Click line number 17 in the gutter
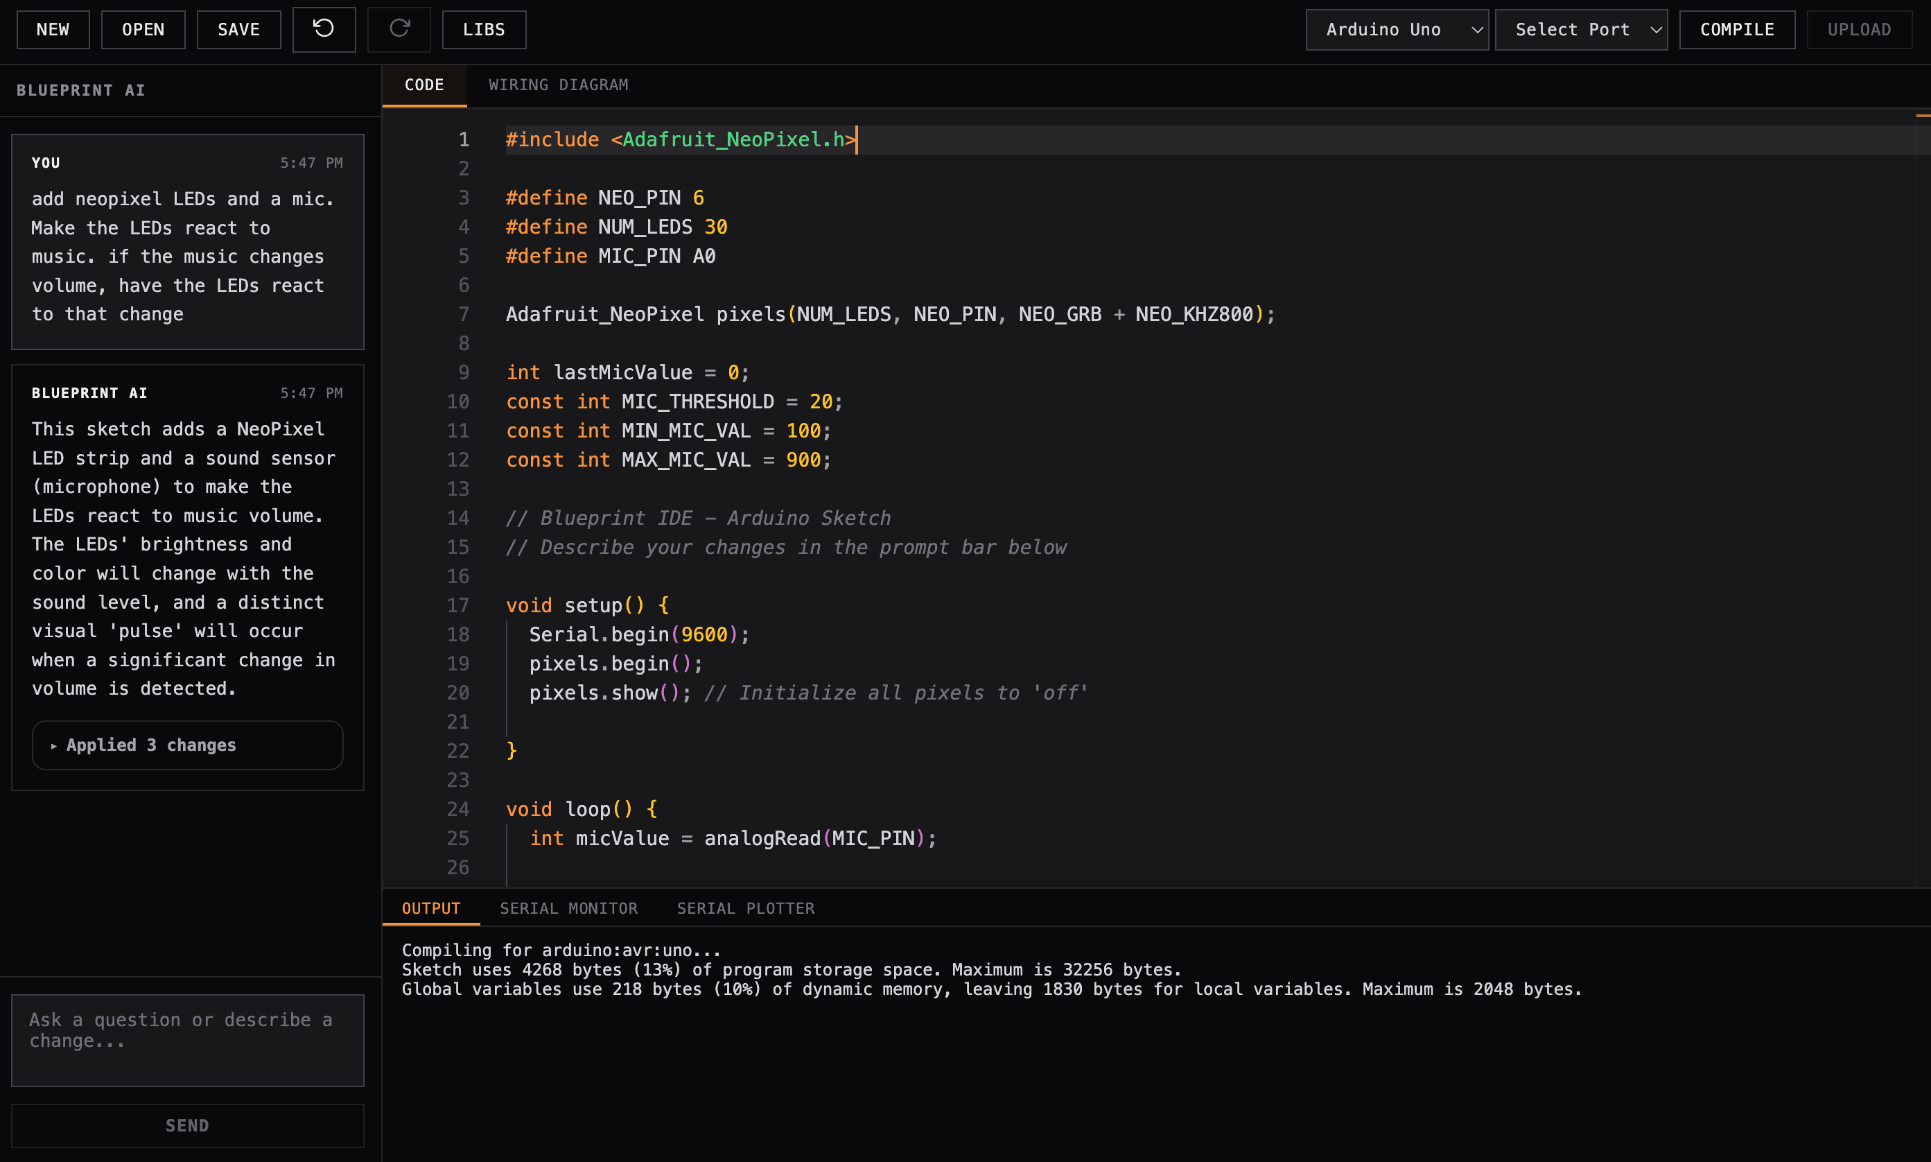Screen dimensions: 1931x1162 click(458, 605)
